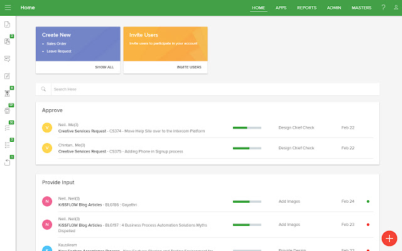This screenshot has height=251, width=402.
Task: Click the magnifier icon in the search bar
Action: [43, 89]
